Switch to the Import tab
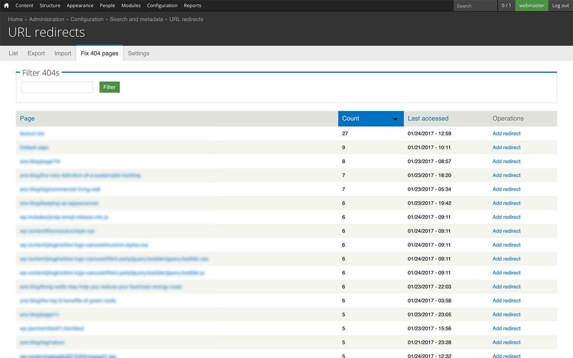The width and height of the screenshot is (573, 358). point(63,53)
